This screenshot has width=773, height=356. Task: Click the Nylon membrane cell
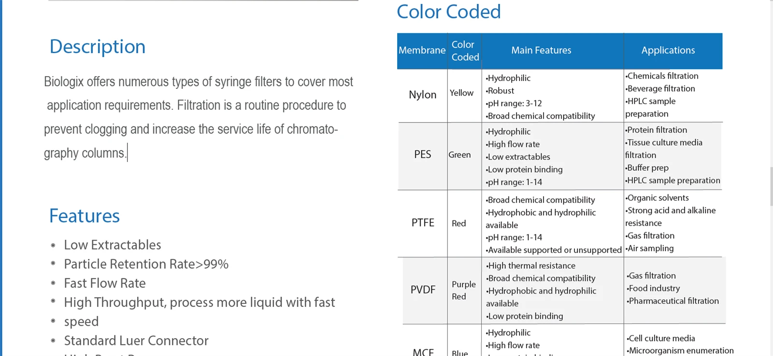pyautogui.click(x=423, y=95)
